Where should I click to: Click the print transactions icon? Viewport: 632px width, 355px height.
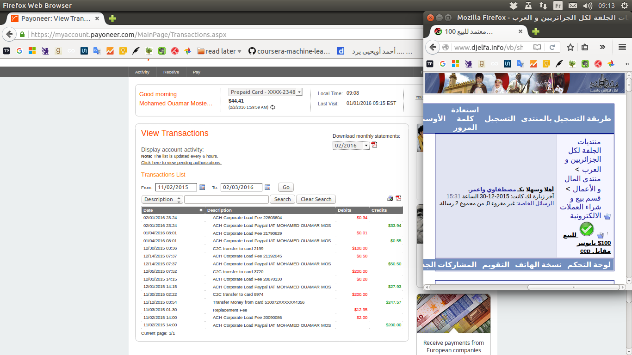click(390, 199)
